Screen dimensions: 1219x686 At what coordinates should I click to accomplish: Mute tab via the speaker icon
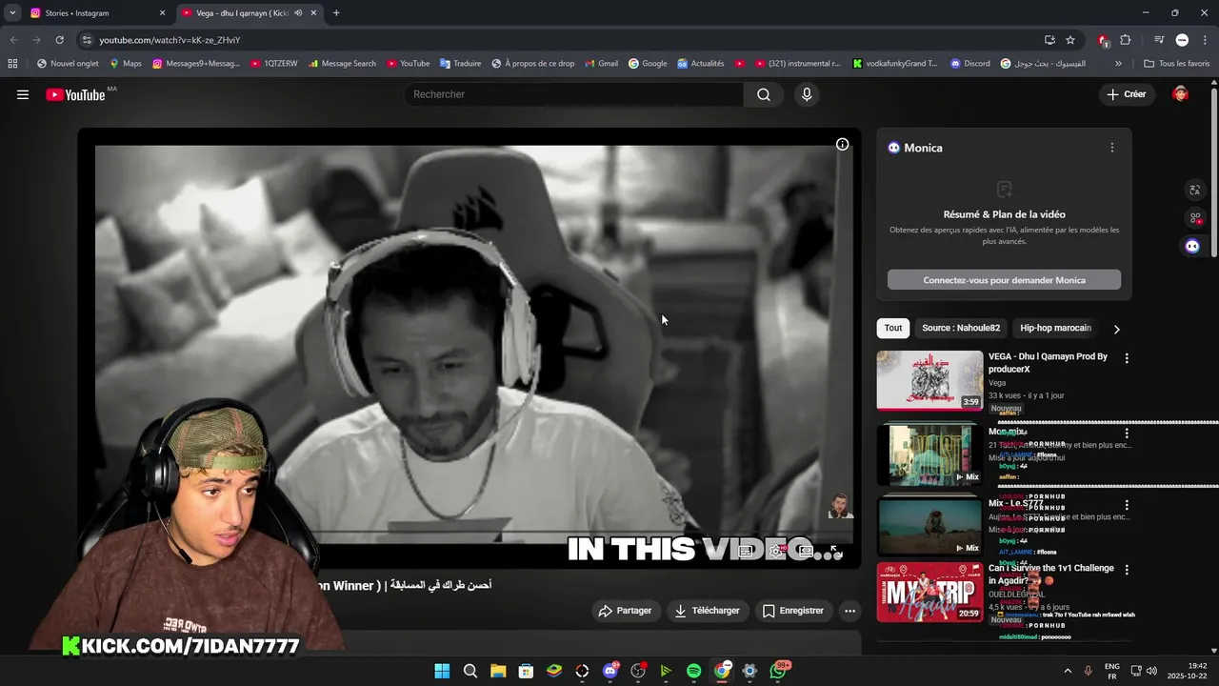pos(298,13)
